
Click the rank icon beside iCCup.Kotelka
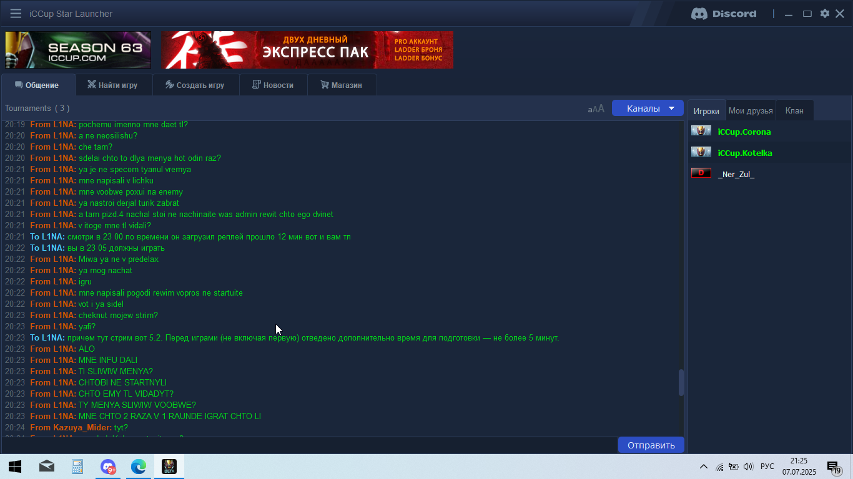(x=701, y=152)
